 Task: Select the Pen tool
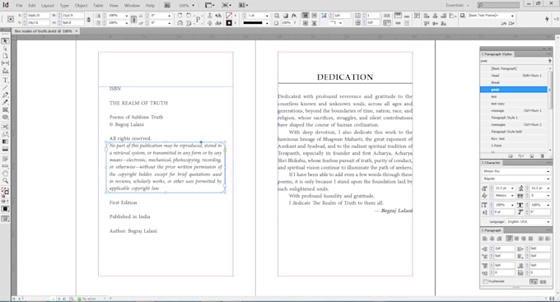[x=5, y=95]
